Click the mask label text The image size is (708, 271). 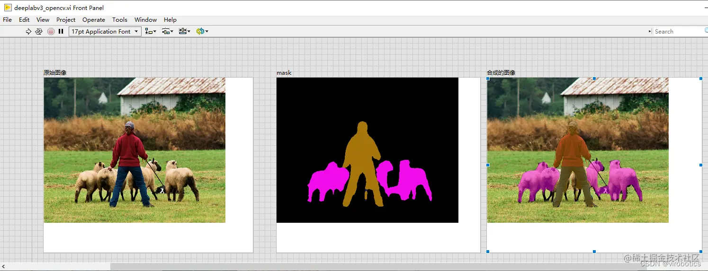(284, 73)
